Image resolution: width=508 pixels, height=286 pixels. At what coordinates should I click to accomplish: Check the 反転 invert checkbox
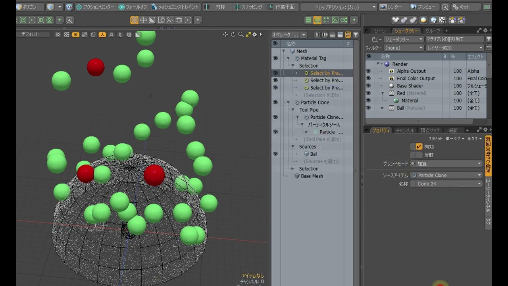tap(419, 155)
